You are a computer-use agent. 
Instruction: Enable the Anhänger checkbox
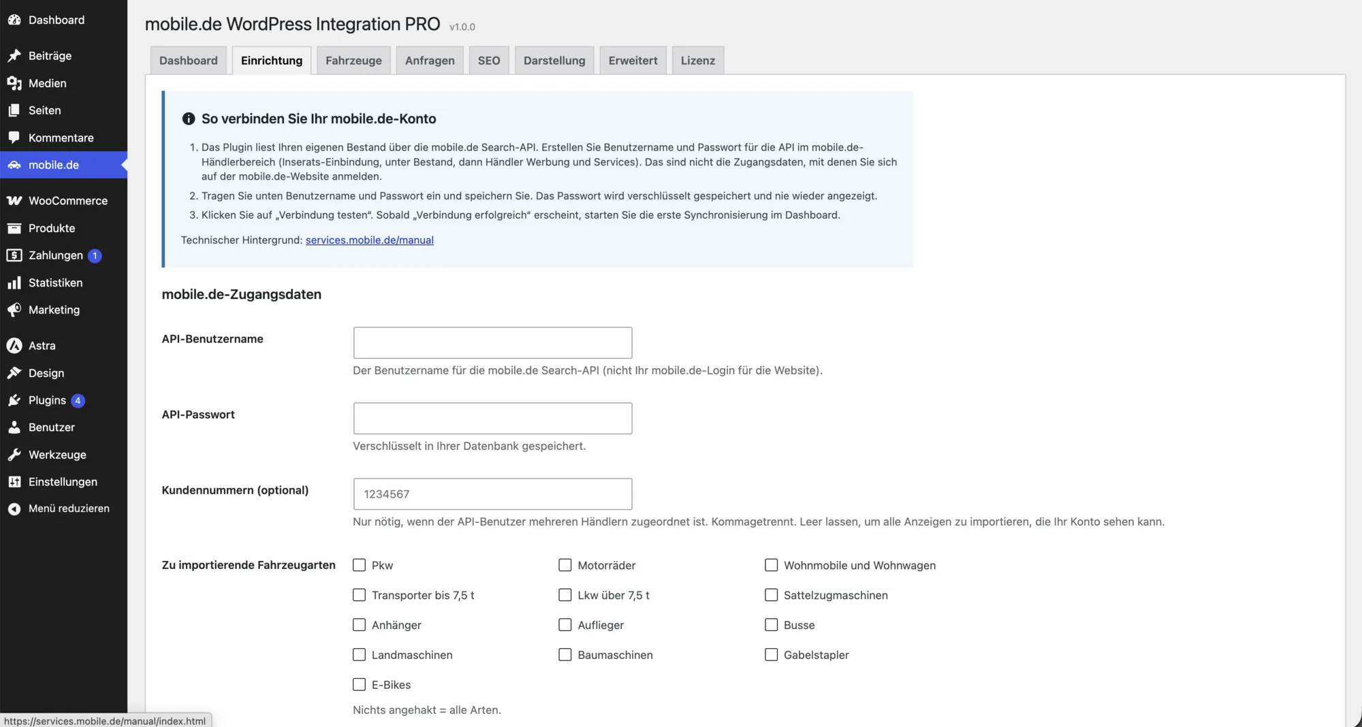click(x=359, y=625)
